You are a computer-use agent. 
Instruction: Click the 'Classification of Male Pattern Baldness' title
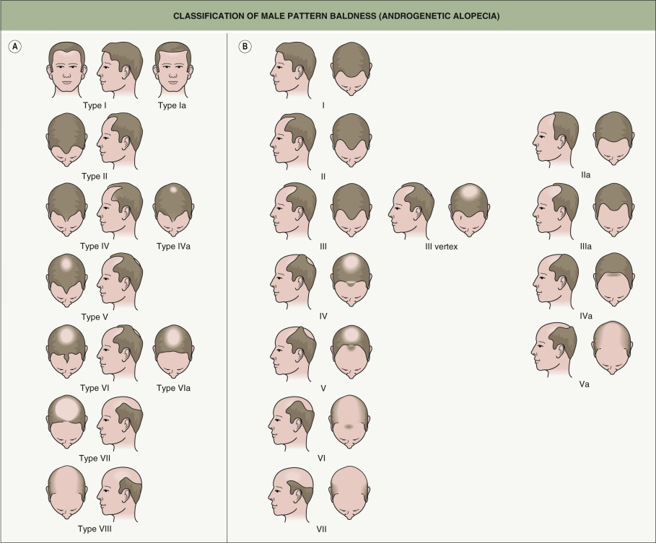pyautogui.click(x=328, y=14)
